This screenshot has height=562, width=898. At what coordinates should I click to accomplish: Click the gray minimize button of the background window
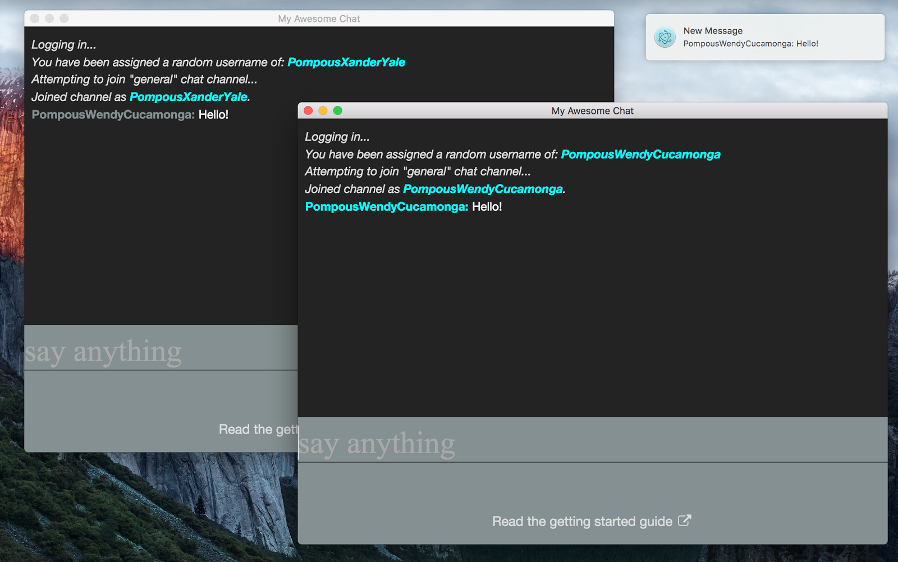pyautogui.click(x=49, y=19)
